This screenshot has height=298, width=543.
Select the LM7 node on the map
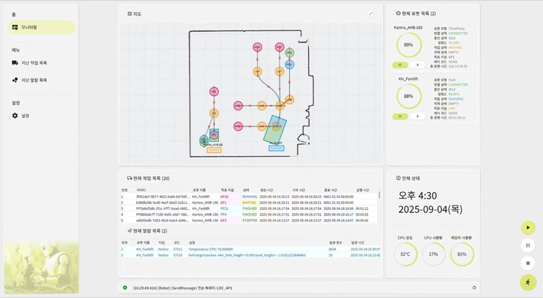pyautogui.click(x=279, y=71)
